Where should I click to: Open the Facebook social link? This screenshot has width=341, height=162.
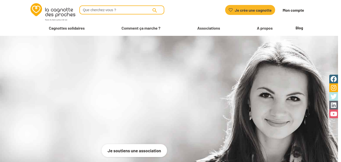334,79
